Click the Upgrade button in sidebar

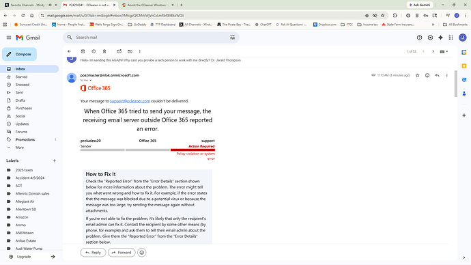tap(31, 257)
